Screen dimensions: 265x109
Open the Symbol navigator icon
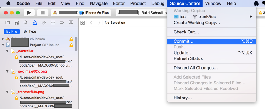[x=17, y=23]
